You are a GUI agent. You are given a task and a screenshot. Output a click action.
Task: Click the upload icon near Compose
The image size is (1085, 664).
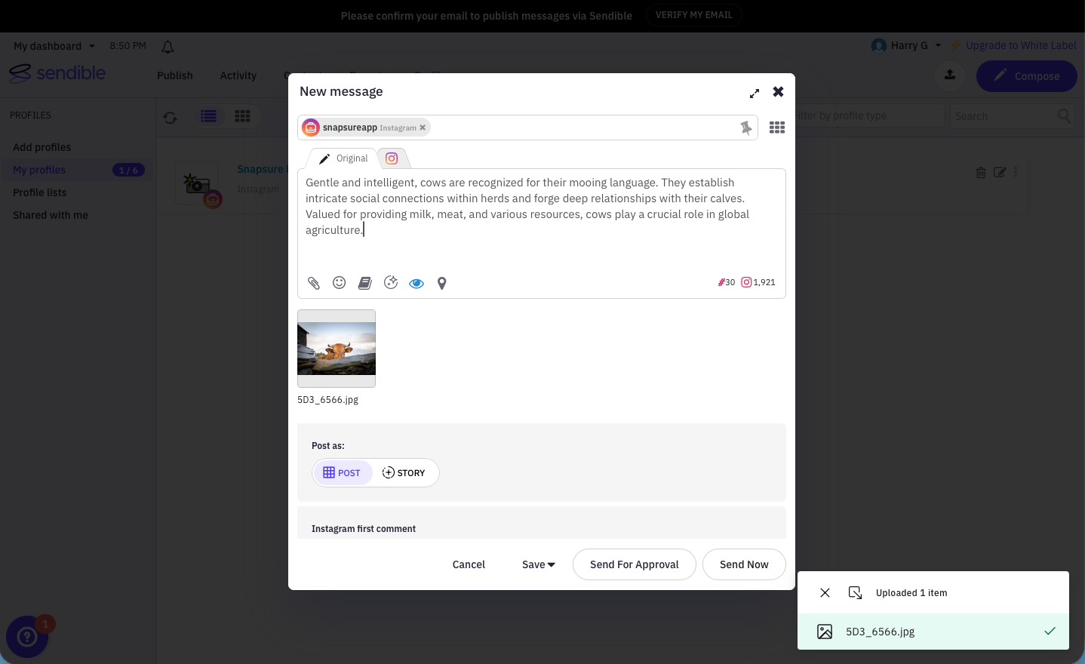(x=950, y=75)
